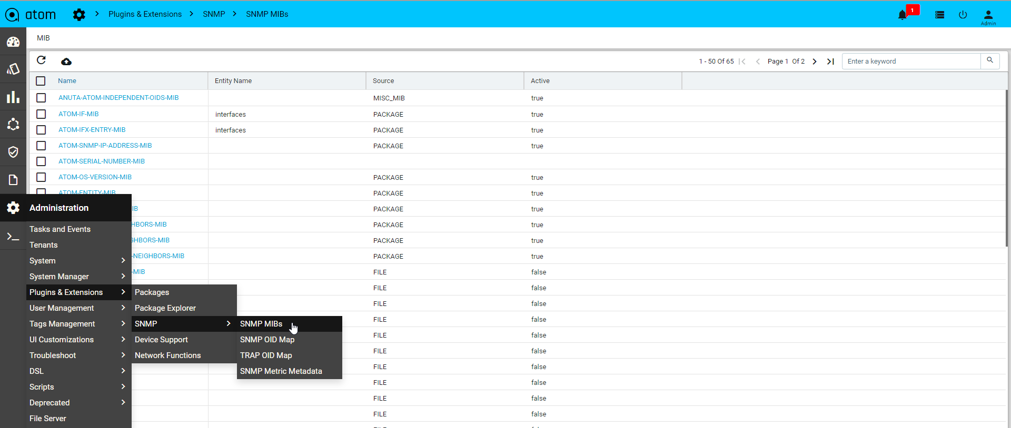Open Network Functions menu item
1011x428 pixels.
point(184,355)
